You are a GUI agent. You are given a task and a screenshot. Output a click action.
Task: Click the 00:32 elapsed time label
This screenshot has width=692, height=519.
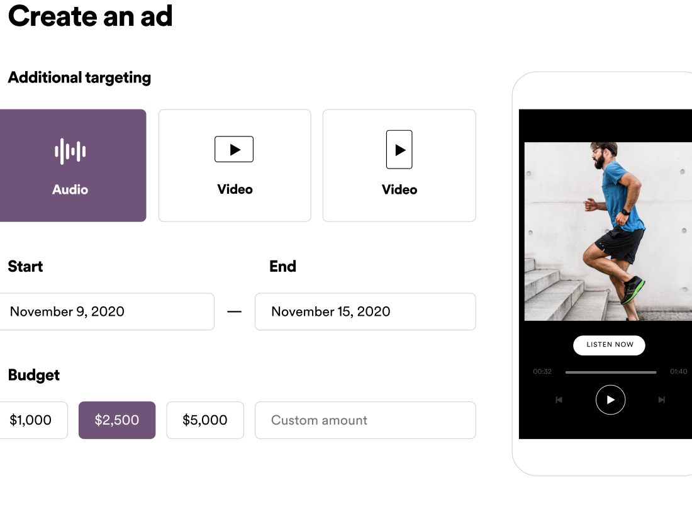(x=542, y=372)
